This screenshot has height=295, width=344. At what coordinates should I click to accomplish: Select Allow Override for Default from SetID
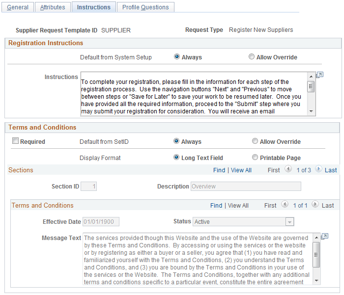coord(255,141)
